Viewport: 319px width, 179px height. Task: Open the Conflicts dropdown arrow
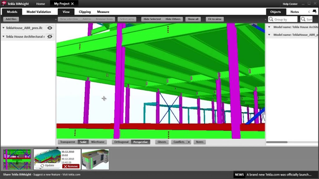[189, 142]
